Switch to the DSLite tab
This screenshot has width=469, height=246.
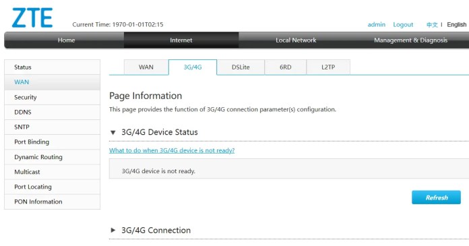[x=241, y=67]
